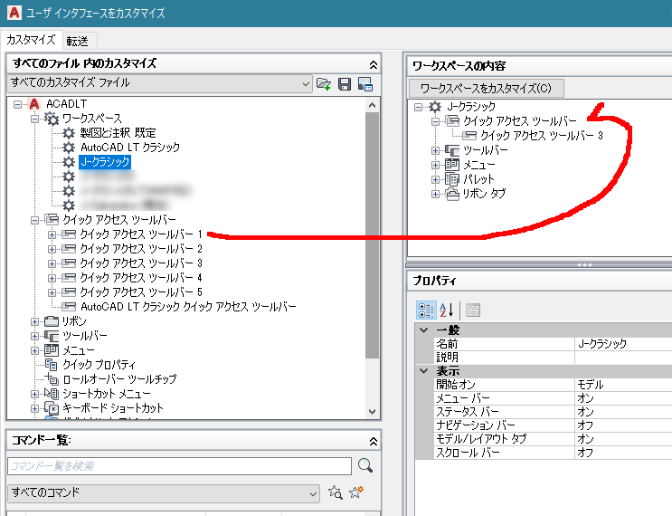
Task: Select クイック アクセス ツールバー 3 in workspace contents
Action: (x=542, y=136)
